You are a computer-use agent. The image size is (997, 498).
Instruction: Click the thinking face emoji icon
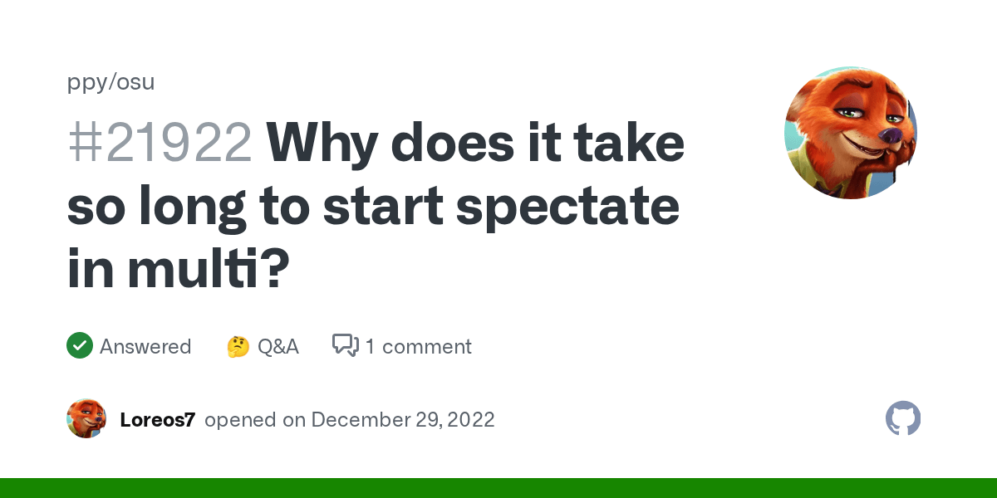pos(238,346)
